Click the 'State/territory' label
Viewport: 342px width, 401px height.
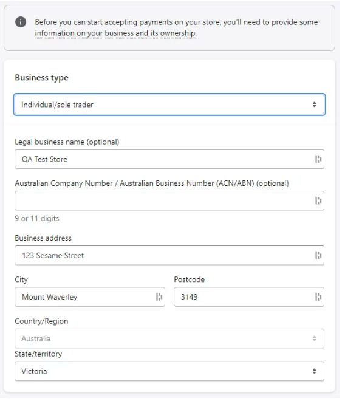[x=38, y=354]
